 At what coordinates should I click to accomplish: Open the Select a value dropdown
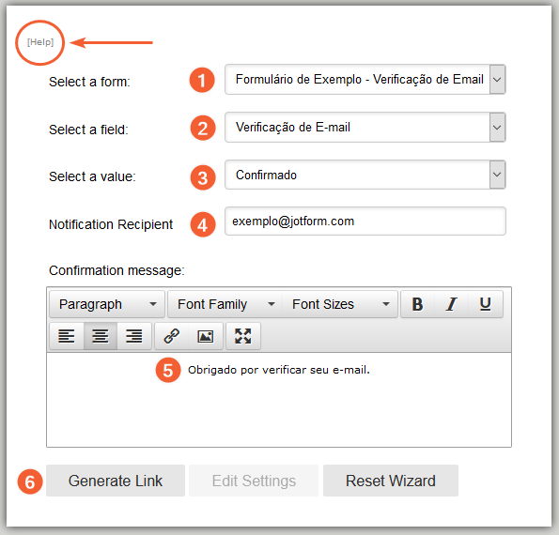pos(365,175)
